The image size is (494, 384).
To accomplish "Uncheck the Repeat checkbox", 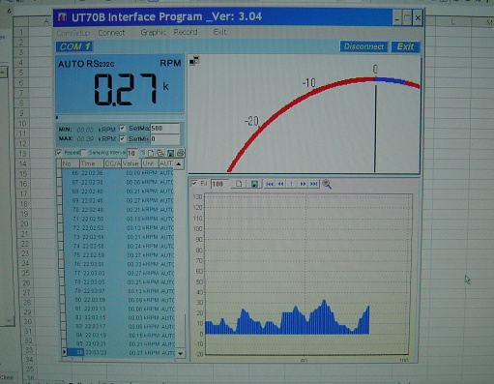I will [x=59, y=153].
